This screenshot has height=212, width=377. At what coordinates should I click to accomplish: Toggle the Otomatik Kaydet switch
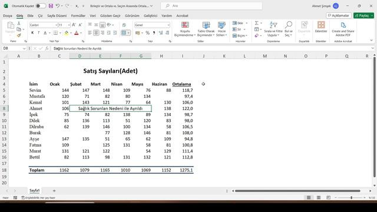tap(41, 6)
